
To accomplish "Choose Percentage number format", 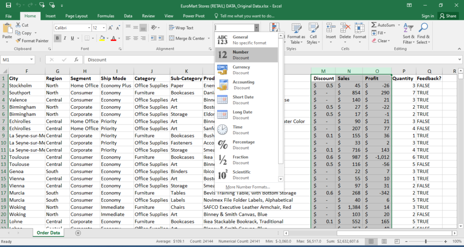I will pyautogui.click(x=246, y=145).
